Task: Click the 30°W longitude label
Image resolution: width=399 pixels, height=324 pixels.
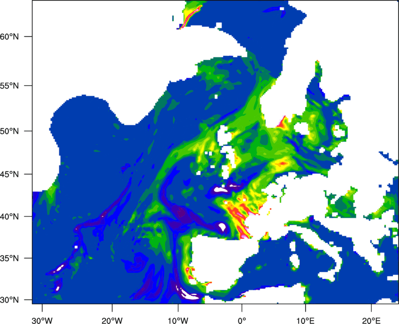Action: click(x=42, y=321)
